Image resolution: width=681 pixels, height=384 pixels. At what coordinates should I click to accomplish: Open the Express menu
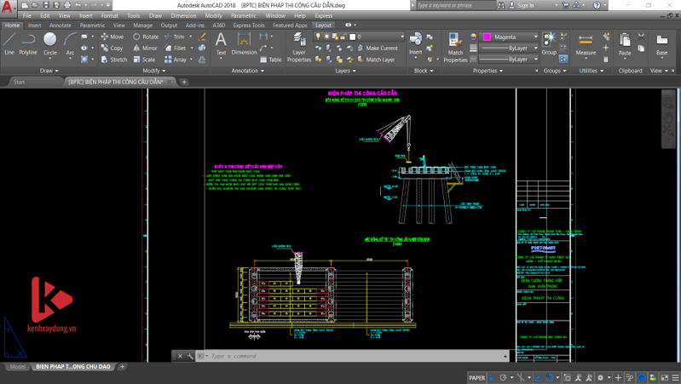click(x=324, y=15)
